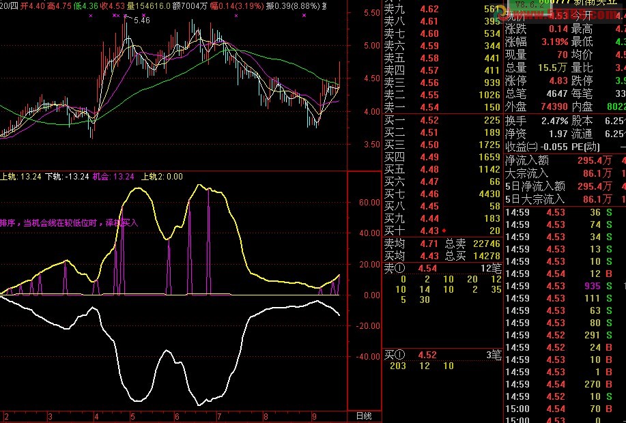Screen dimensions: 626x423
Task: Select the 买五 bid row at 4.48
Action: 442,170
